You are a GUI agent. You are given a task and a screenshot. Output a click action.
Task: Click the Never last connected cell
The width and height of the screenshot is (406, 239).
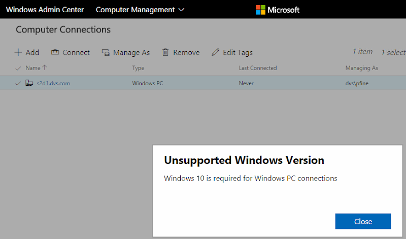(x=246, y=83)
